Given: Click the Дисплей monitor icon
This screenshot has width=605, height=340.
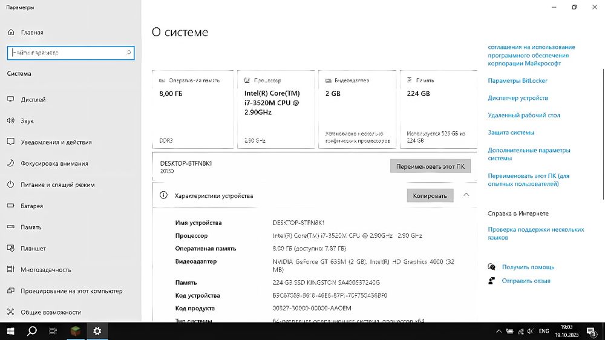Looking at the screenshot, I should click(x=11, y=99).
